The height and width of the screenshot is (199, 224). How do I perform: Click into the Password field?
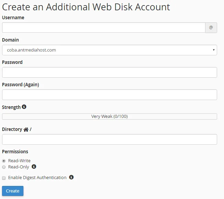109,73
